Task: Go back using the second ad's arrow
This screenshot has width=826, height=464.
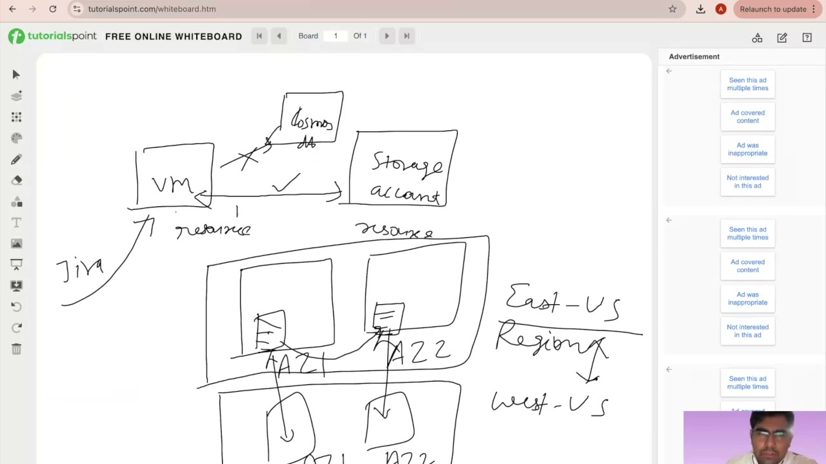Action: point(669,220)
